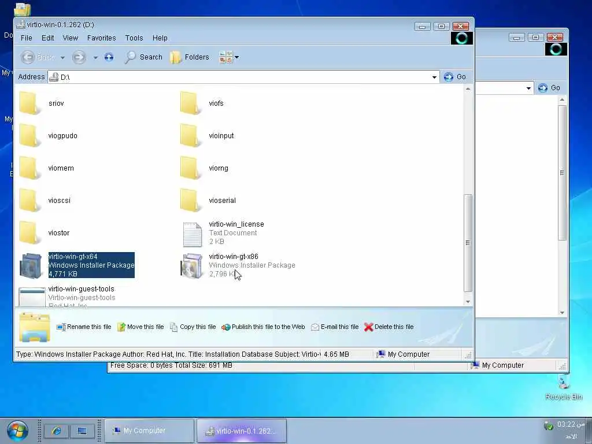Viewport: 592px width, 444px height.
Task: Click Move this file
Action: point(140,327)
